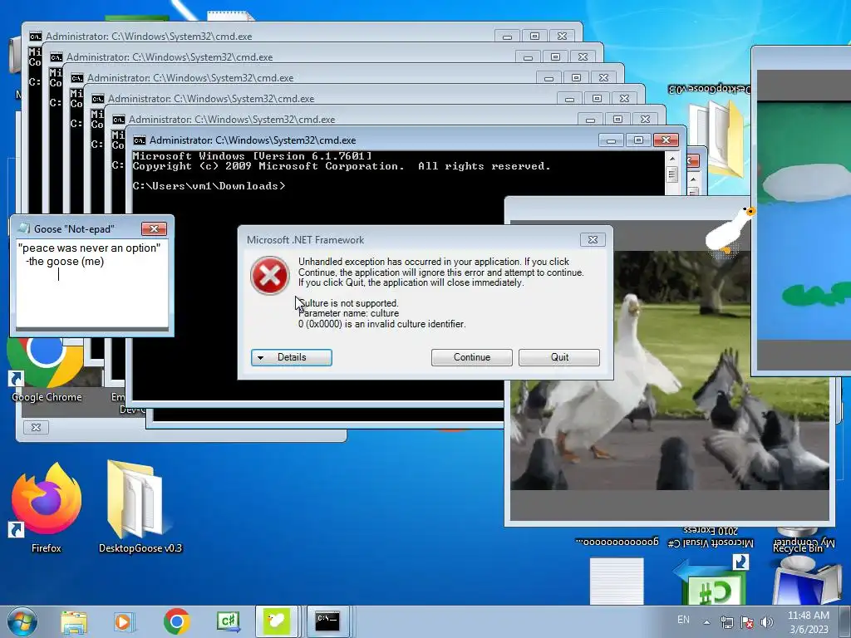Open Visual C# from the taskbar
This screenshot has width=851, height=638.
[229, 621]
